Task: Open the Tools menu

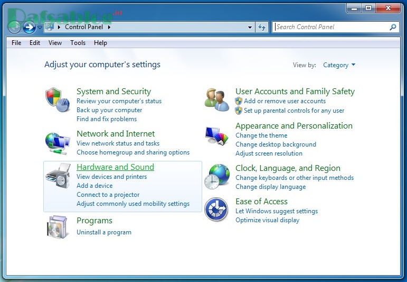Action: (78, 43)
